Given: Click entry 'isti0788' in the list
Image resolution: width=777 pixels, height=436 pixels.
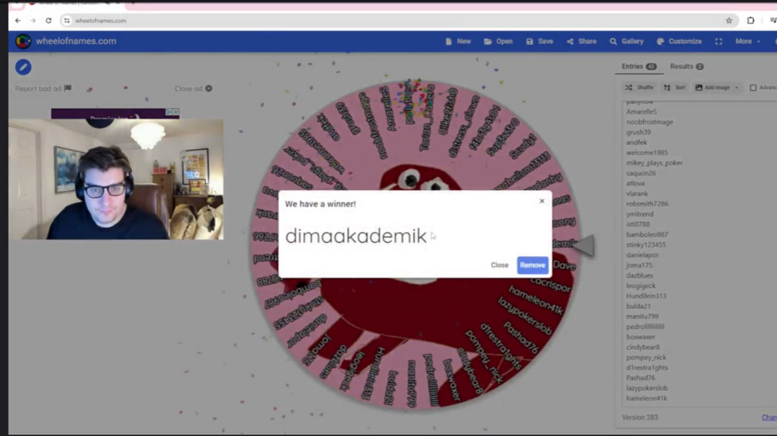Looking at the screenshot, I should 638,224.
